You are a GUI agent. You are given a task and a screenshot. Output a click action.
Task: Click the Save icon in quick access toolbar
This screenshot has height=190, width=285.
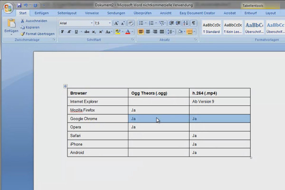[x=19, y=5]
